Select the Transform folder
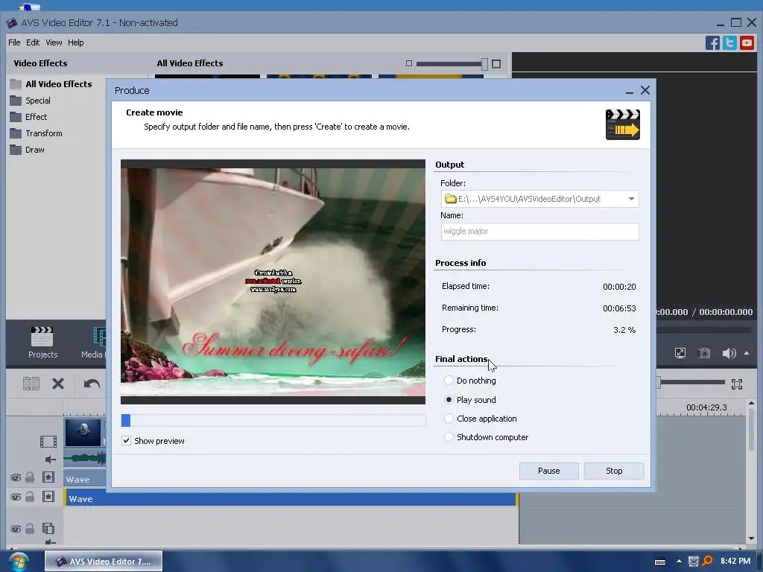 (x=36, y=133)
